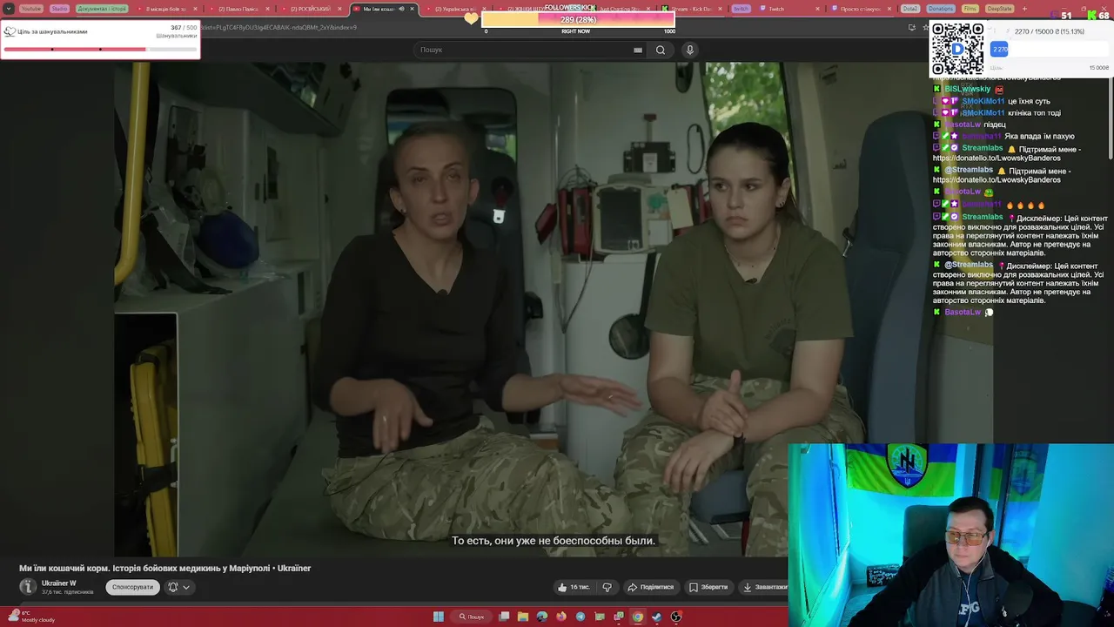Switch to the DeepState browser tab
The height and width of the screenshot is (627, 1114).
pyautogui.click(x=999, y=9)
